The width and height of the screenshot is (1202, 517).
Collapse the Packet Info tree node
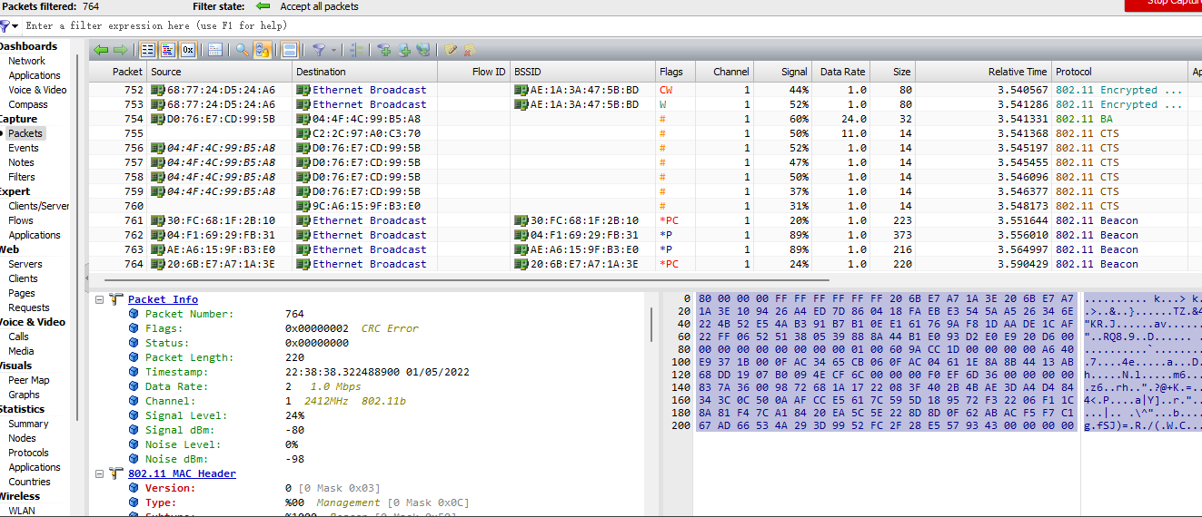(x=99, y=299)
